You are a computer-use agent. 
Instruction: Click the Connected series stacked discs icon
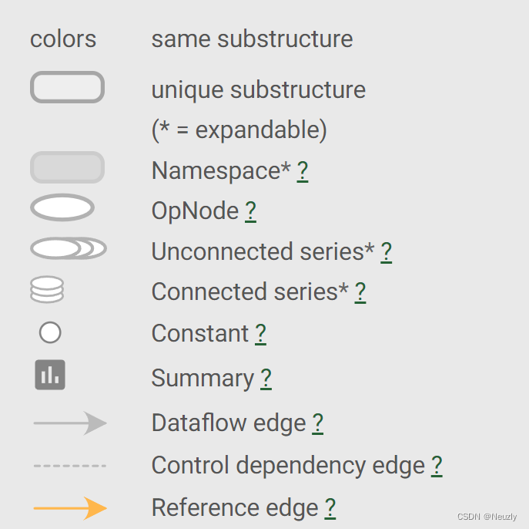(x=47, y=290)
